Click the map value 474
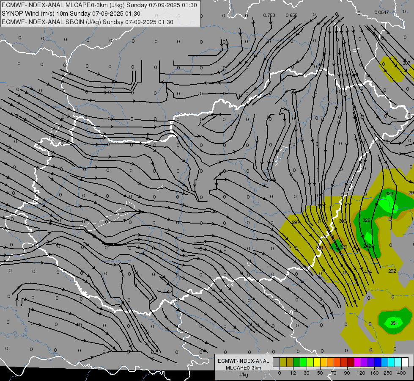The image size is (414, 381). point(368,271)
